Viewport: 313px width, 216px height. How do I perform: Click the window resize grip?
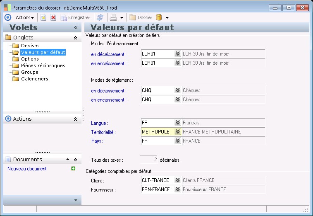306,210
